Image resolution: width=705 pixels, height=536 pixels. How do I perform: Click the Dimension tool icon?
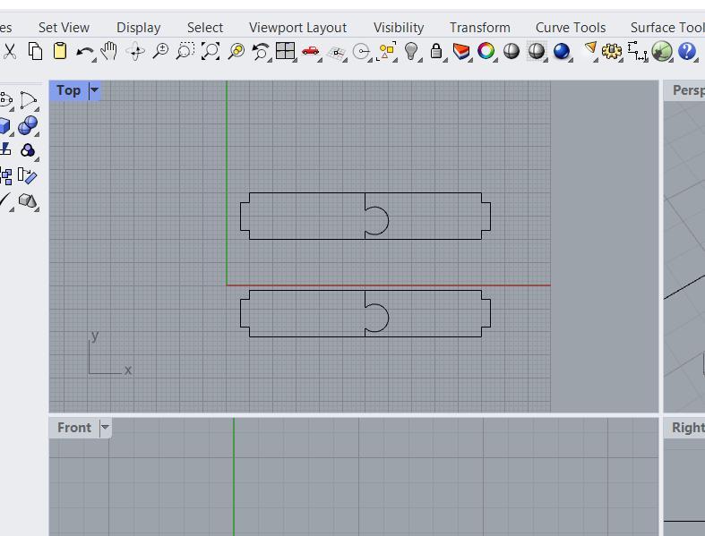637,51
